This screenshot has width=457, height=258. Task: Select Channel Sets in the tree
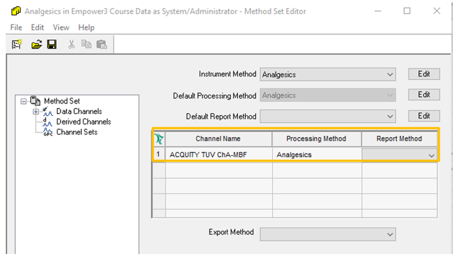[x=77, y=132]
